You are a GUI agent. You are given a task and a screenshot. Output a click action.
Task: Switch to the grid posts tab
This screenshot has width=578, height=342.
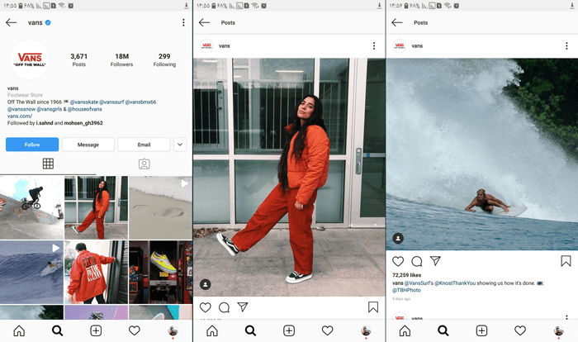click(x=48, y=164)
